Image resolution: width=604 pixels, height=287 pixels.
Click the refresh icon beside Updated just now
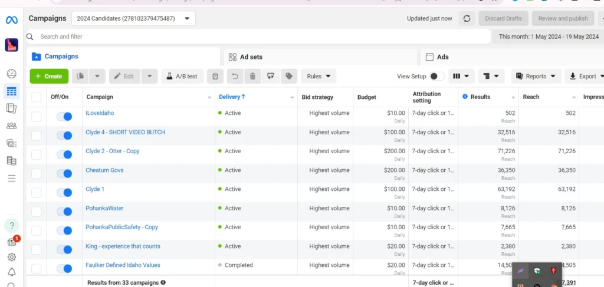click(x=467, y=18)
